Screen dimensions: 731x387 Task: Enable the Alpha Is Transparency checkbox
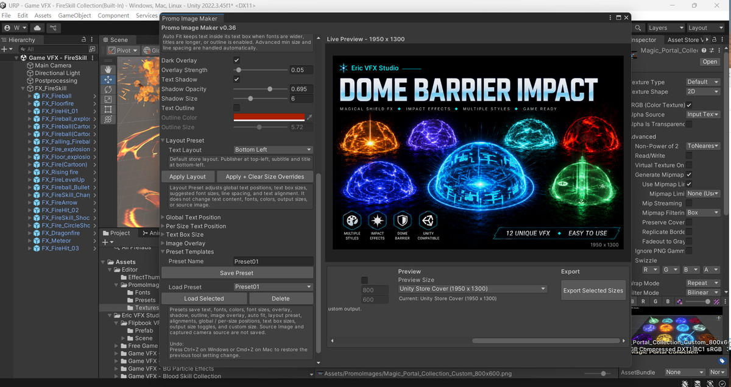coord(689,124)
